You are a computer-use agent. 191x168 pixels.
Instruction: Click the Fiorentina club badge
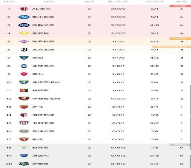24,42
